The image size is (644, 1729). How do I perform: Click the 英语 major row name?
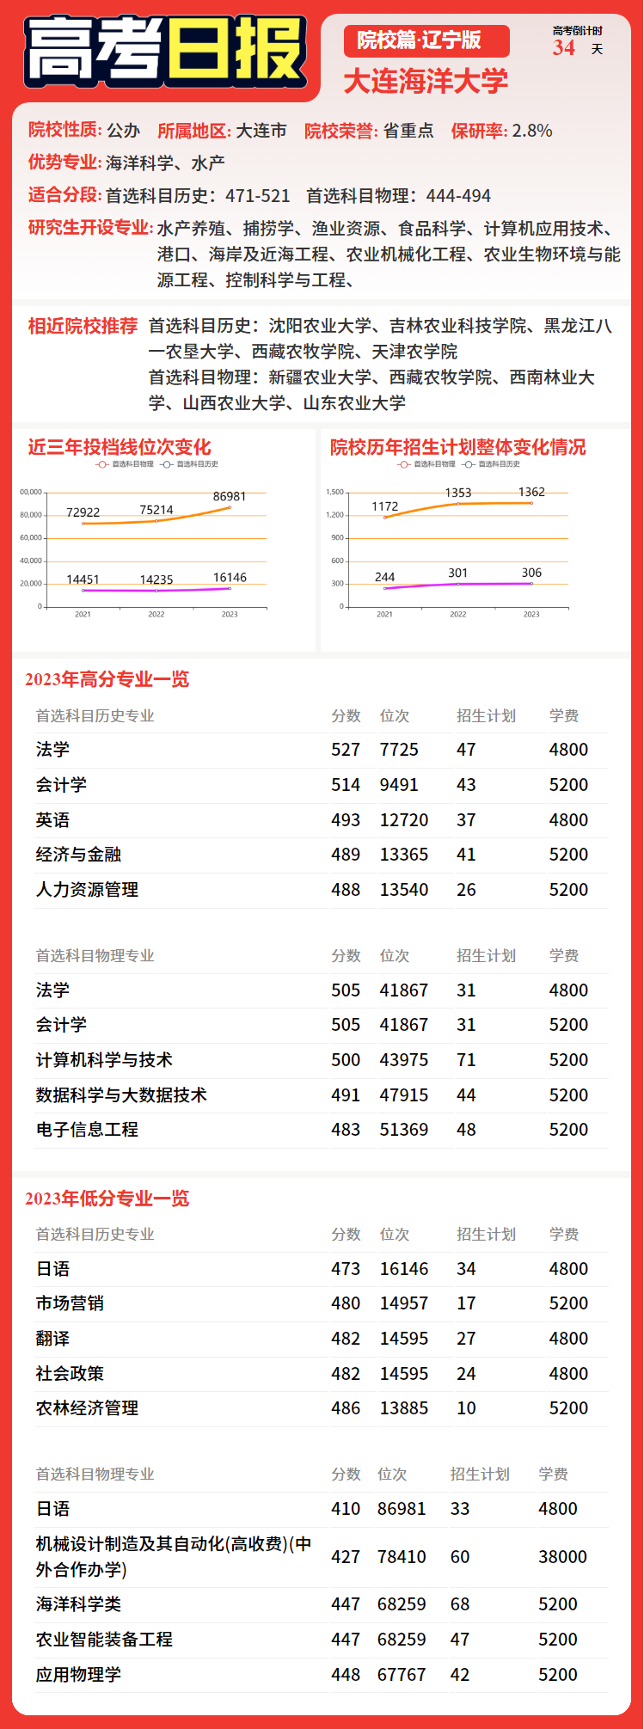click(52, 820)
